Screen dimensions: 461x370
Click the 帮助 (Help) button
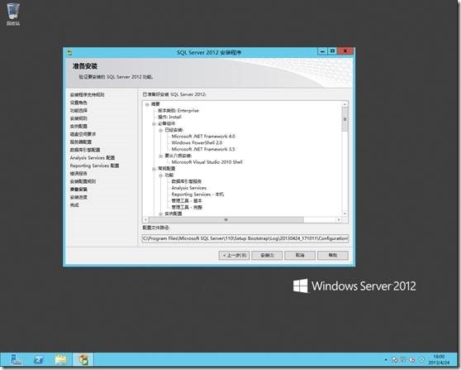[333, 256]
